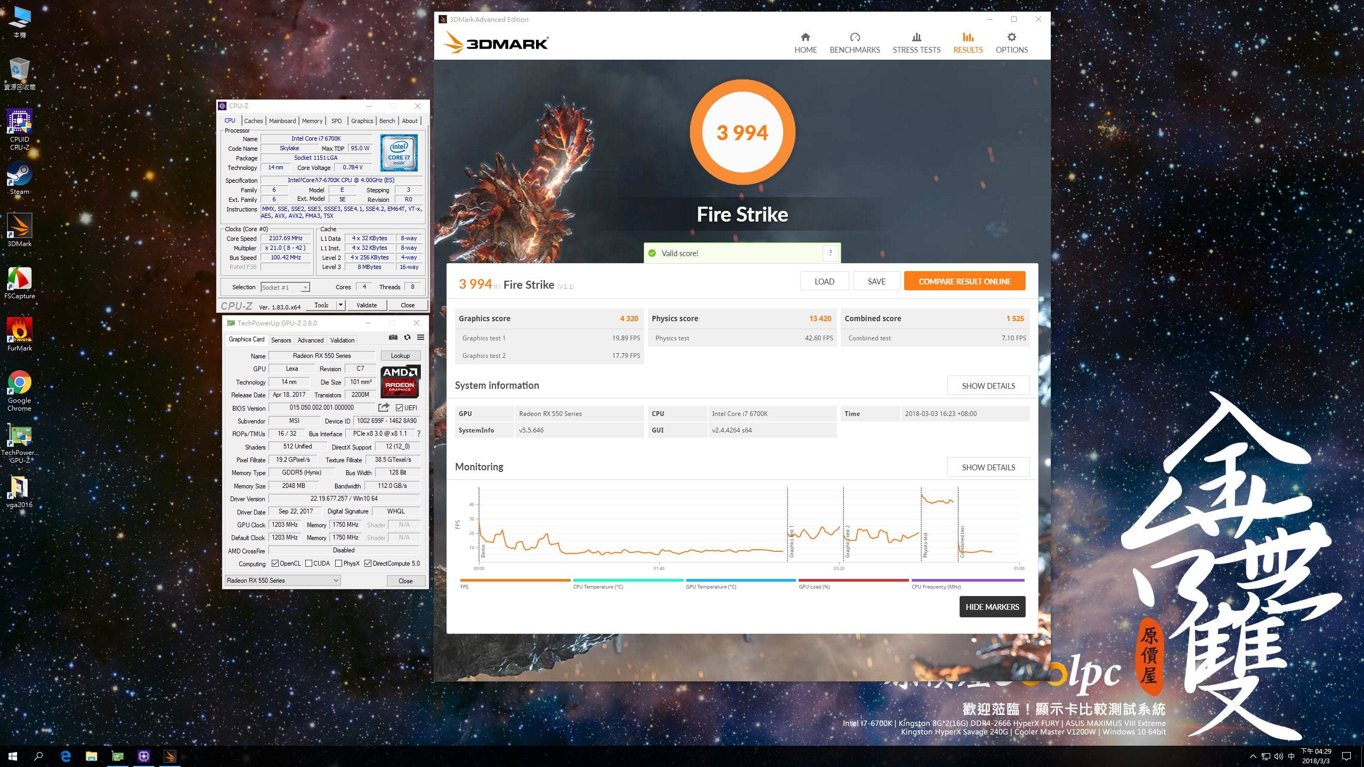Click the Physics test marker on monitoring chart
The height and width of the screenshot is (767, 1364).
[925, 544]
